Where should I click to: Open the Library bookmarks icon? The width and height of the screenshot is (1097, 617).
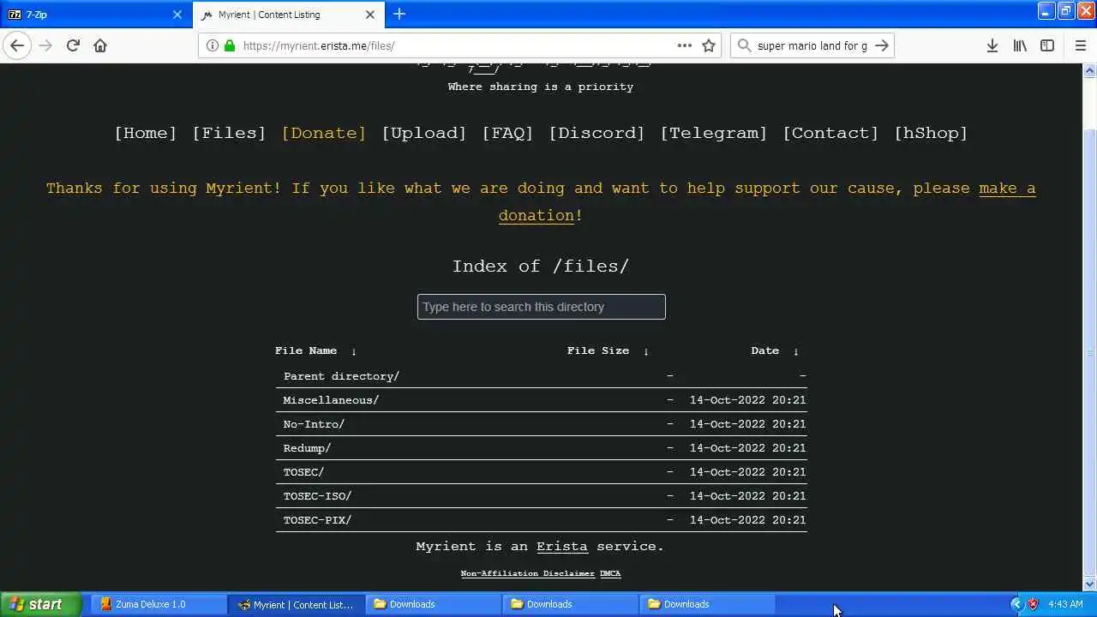point(1020,45)
